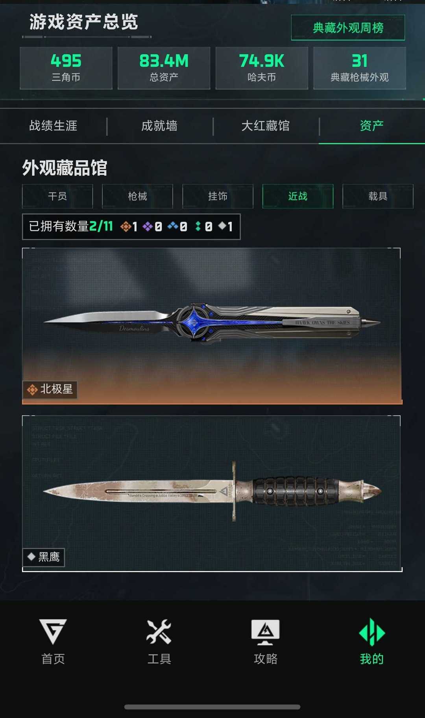Select the 枪械 category filter
The image size is (425, 718).
(137, 196)
